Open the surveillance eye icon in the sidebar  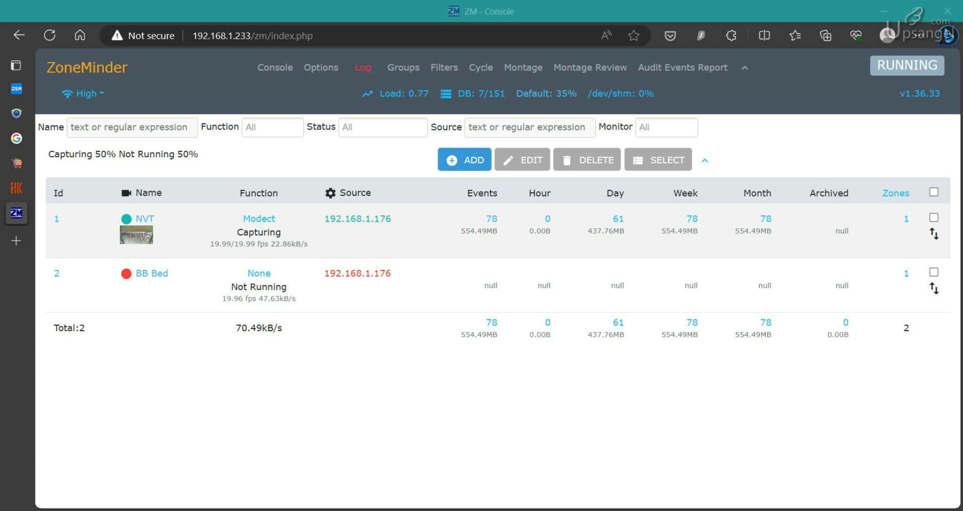(16, 113)
